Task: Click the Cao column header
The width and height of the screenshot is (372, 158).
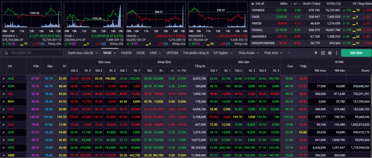Action: (290, 66)
